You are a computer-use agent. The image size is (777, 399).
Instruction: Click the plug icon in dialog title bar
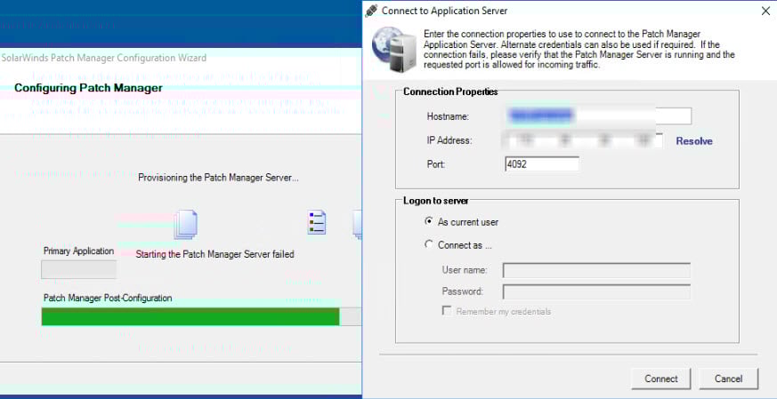(372, 11)
